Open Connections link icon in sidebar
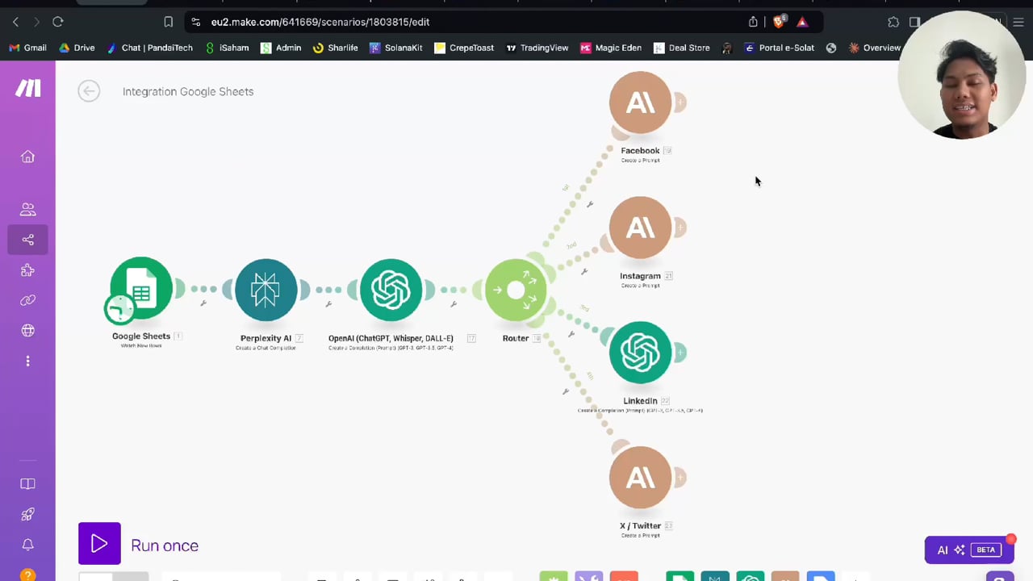Image resolution: width=1033 pixels, height=581 pixels. (x=27, y=300)
